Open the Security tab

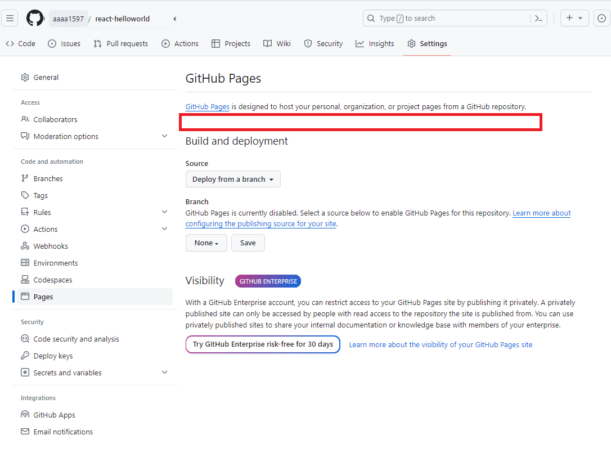pyautogui.click(x=324, y=44)
